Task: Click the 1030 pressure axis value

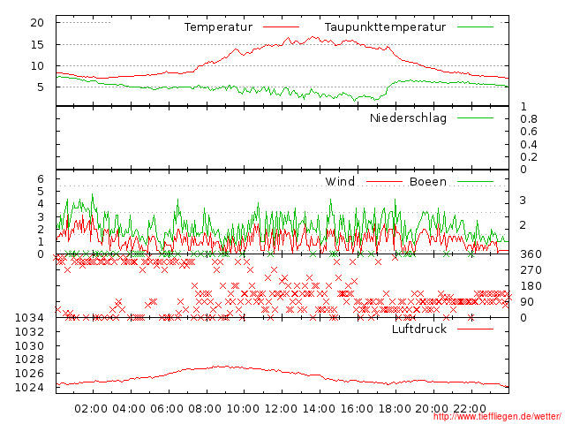Action: (29, 345)
